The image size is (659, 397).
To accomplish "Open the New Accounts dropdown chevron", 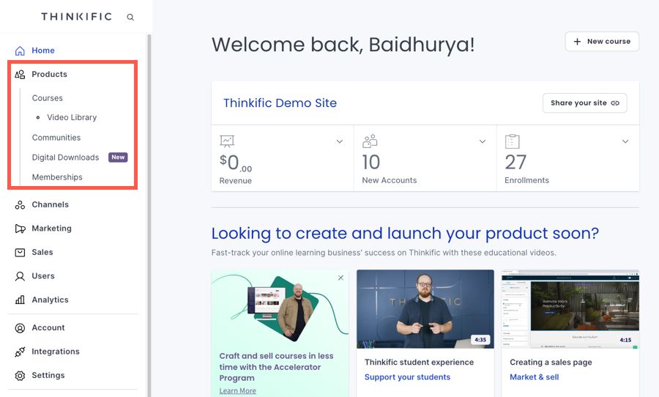I will [483, 141].
